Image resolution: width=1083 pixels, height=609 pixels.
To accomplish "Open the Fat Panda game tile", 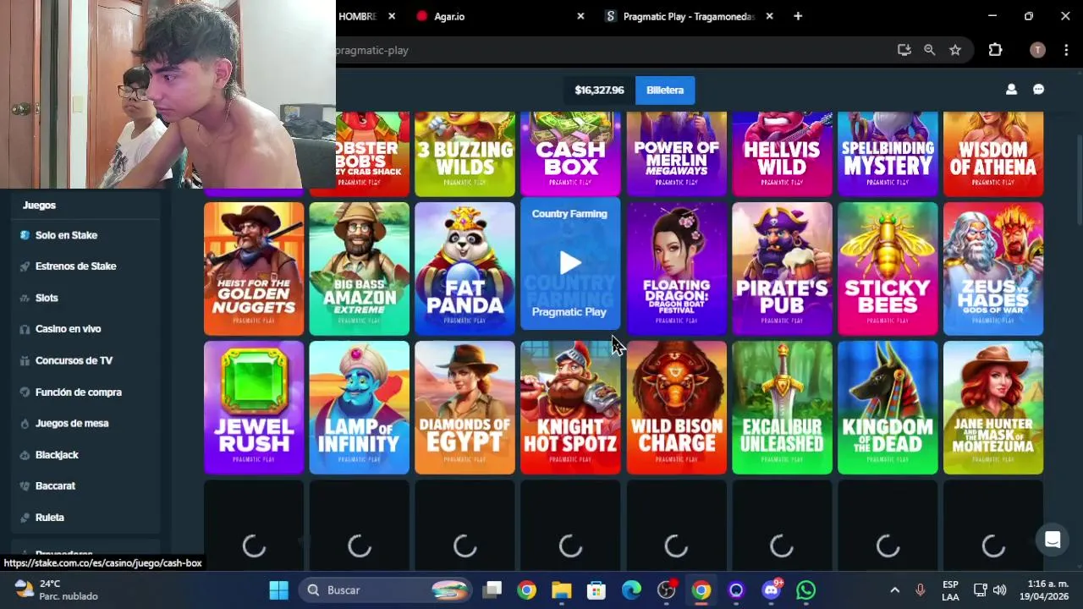I will [465, 268].
